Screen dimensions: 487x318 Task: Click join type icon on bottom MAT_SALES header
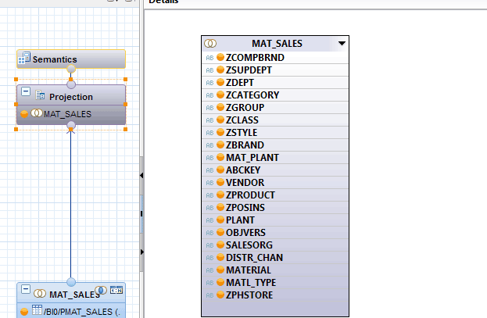pyautogui.click(x=101, y=291)
